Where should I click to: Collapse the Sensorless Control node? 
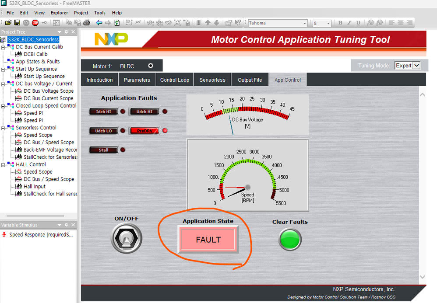[3, 128]
